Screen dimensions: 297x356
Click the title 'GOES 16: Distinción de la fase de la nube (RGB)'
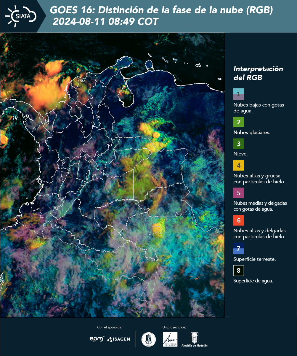161,10
